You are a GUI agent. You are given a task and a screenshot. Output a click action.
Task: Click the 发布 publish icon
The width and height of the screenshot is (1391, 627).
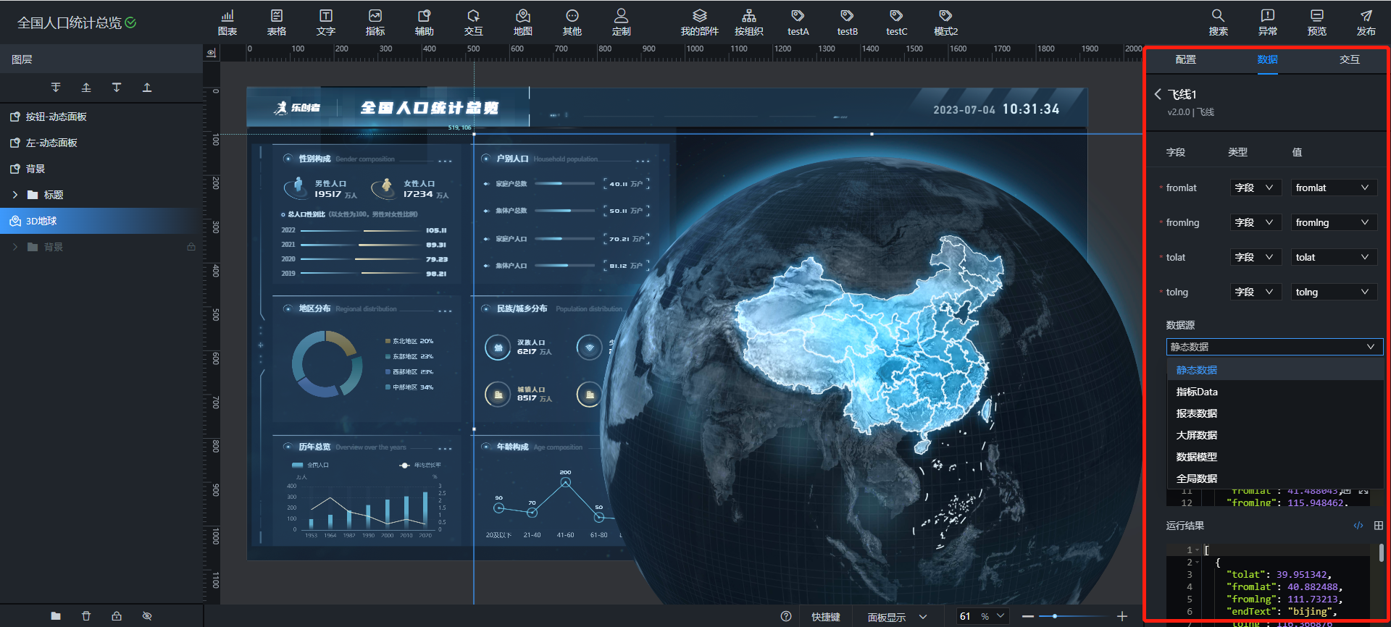pos(1366,22)
